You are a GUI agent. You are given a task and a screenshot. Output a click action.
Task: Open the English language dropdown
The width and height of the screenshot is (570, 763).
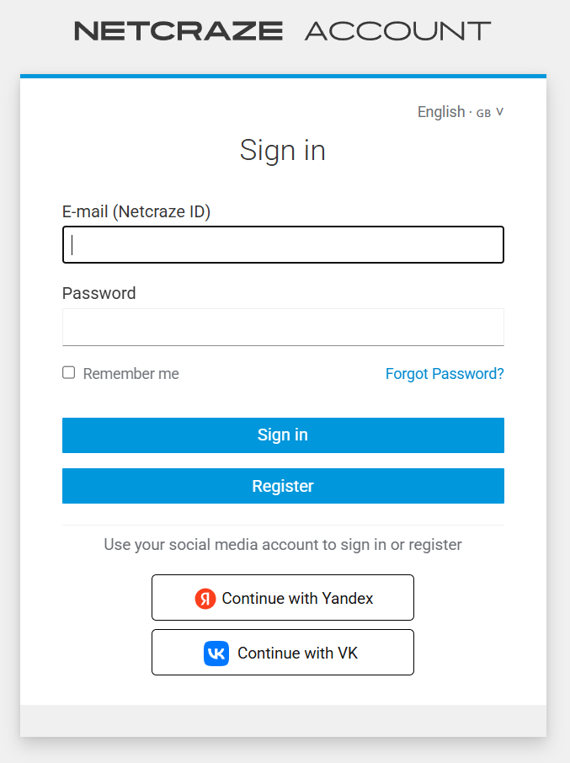441,112
